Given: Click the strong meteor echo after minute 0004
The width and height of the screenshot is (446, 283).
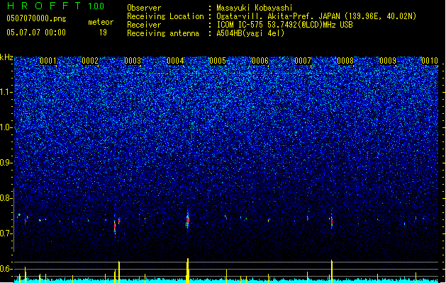Looking at the screenshot, I should 187,219.
